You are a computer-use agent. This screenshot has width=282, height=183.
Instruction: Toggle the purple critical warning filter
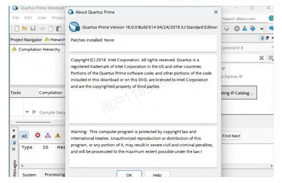point(47,135)
